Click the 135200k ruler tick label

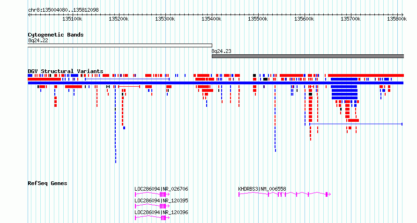click(x=119, y=19)
